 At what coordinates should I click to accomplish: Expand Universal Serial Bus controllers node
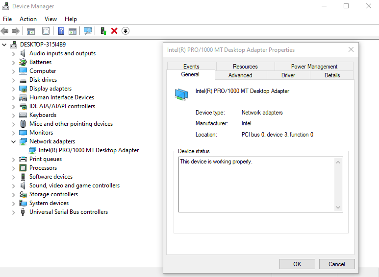pyautogui.click(x=14, y=212)
